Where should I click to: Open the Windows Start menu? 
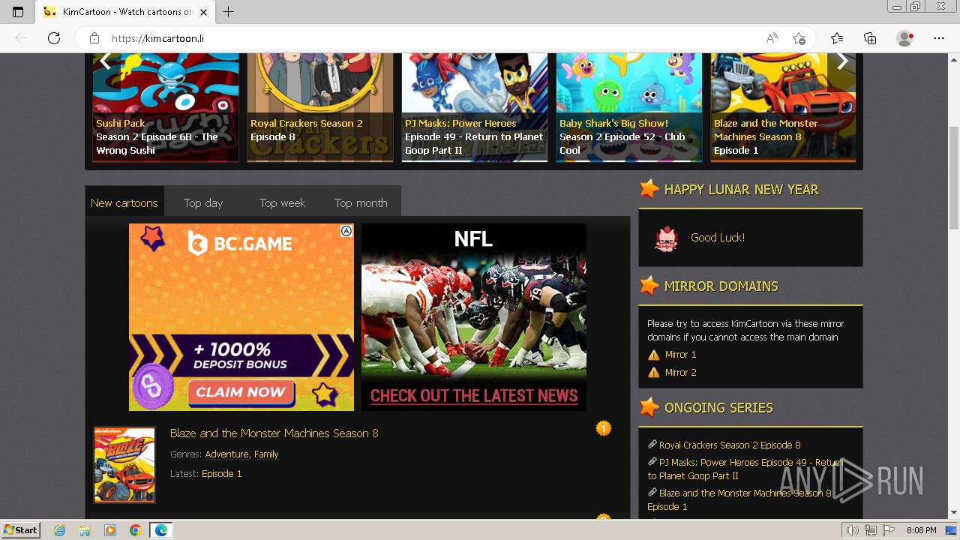[20, 529]
